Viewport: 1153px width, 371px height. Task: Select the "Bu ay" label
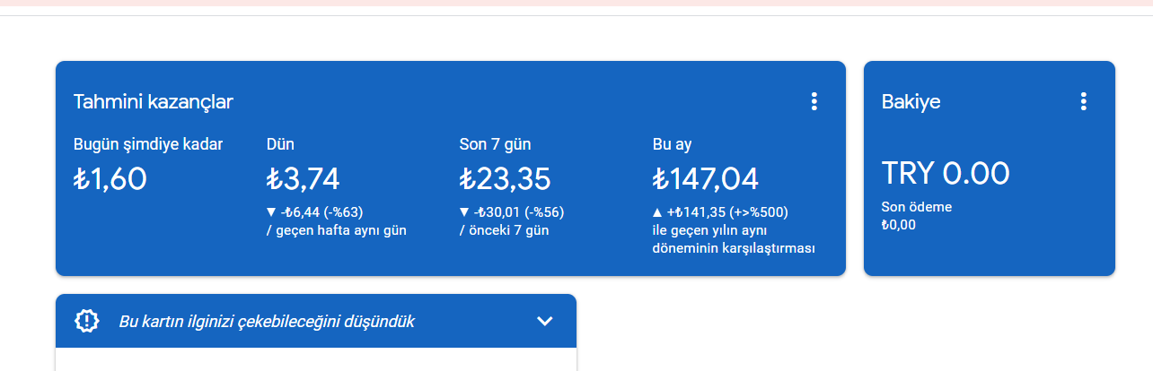point(672,144)
